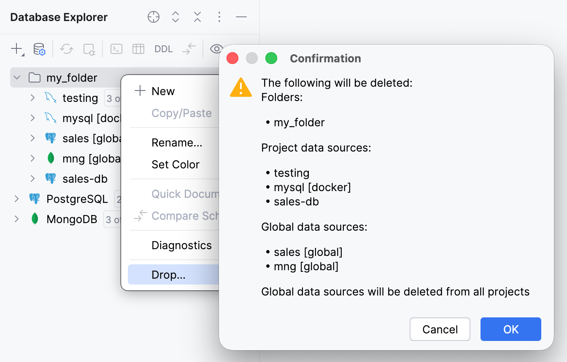The height and width of the screenshot is (362, 567).
Task: Hide the Database Explorer tool window
Action: tap(241, 17)
